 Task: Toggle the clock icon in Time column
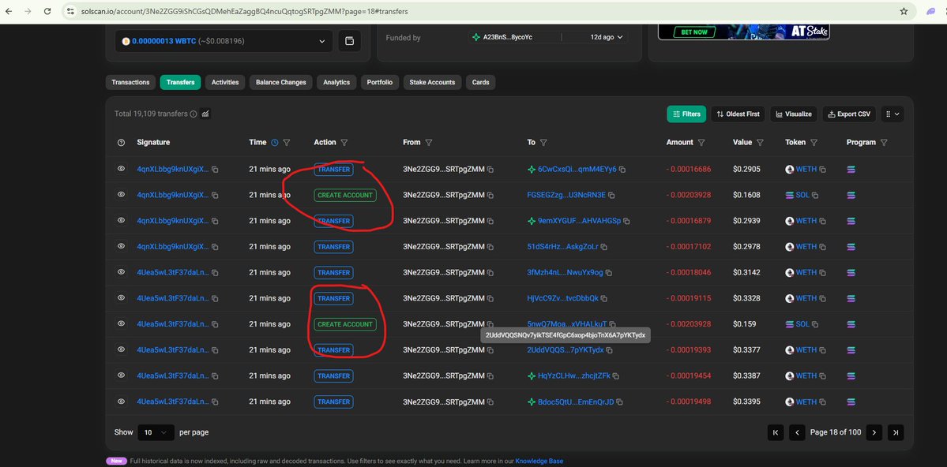[275, 143]
